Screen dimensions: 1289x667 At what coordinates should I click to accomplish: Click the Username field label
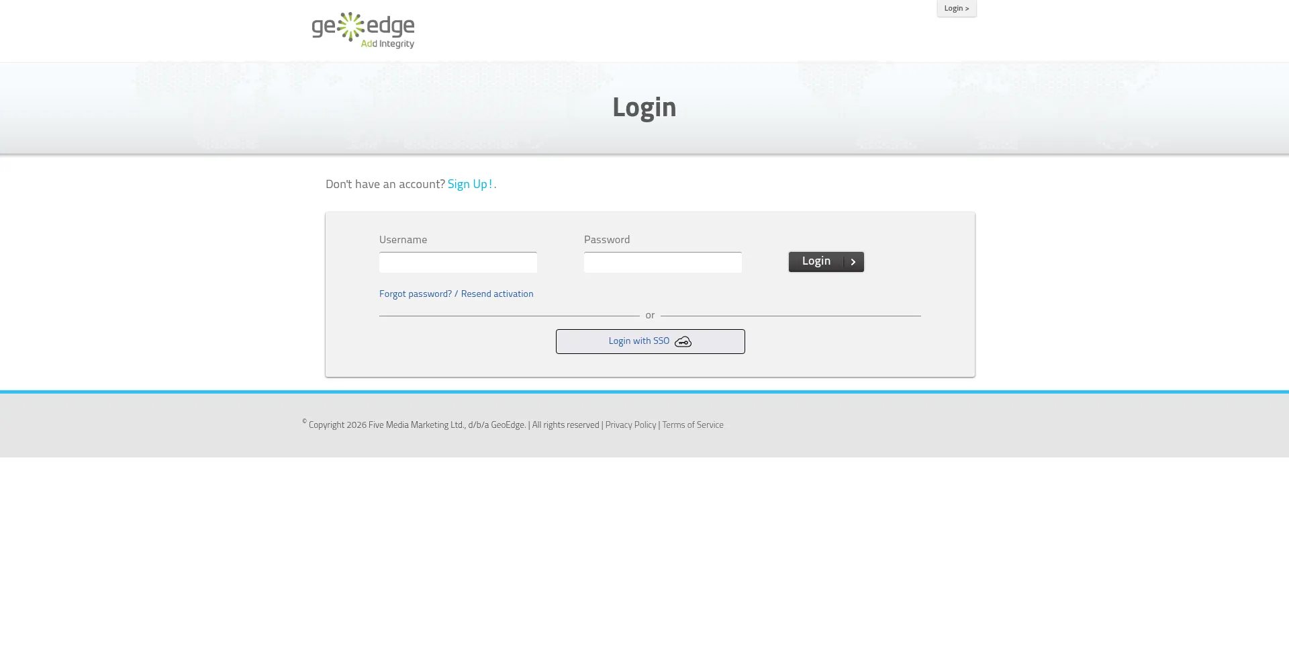click(x=403, y=239)
